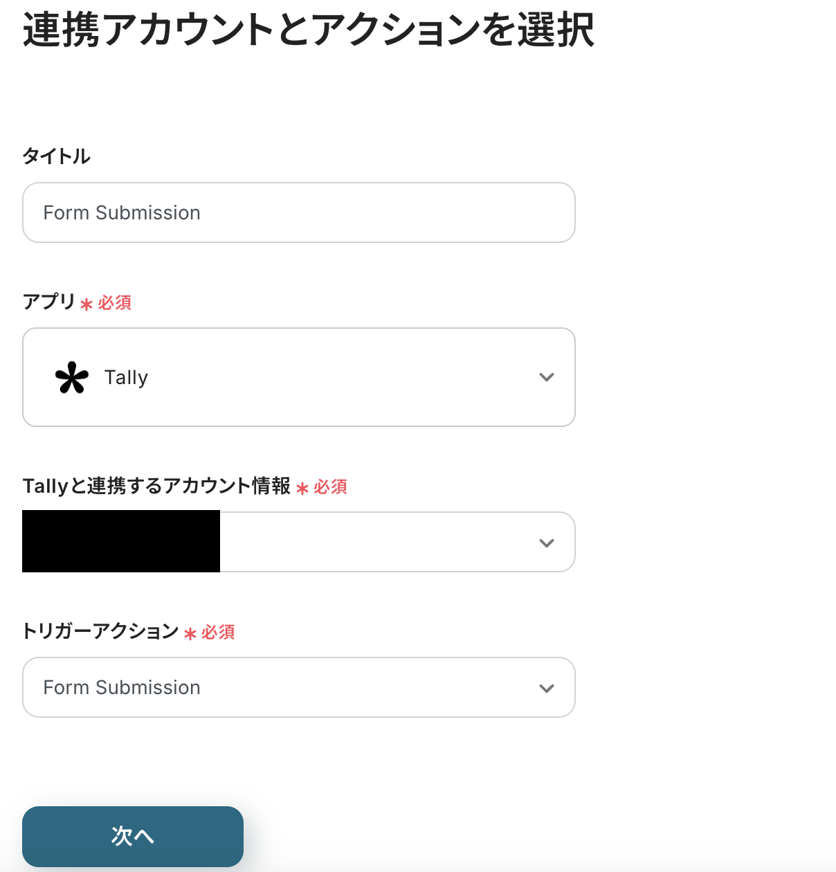
Task: Click the Tally asterisk logo icon
Action: (x=72, y=378)
